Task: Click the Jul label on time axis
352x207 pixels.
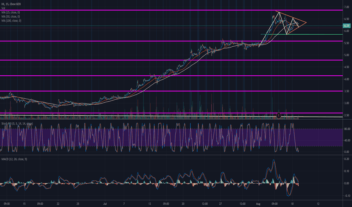Action: tap(105, 204)
